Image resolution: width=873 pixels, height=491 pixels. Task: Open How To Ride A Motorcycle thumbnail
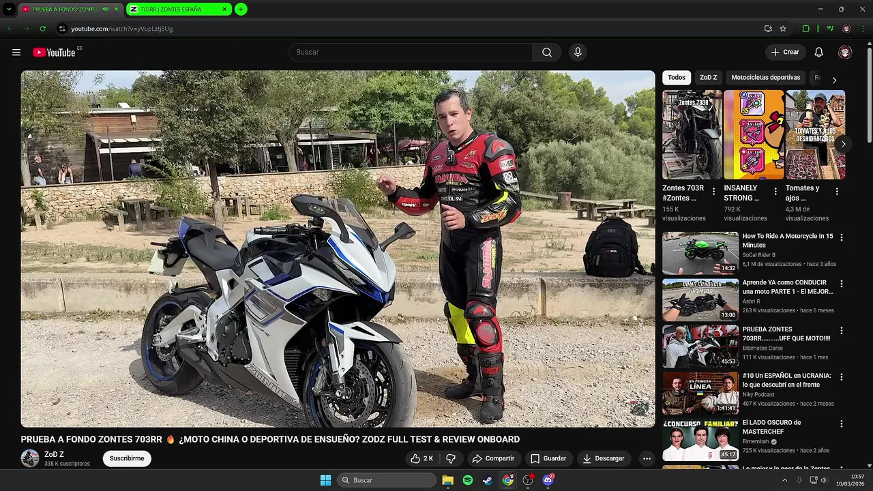(x=700, y=253)
